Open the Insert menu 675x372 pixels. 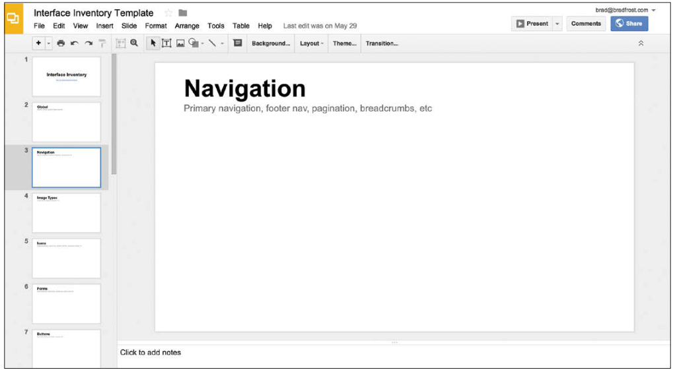click(x=104, y=26)
